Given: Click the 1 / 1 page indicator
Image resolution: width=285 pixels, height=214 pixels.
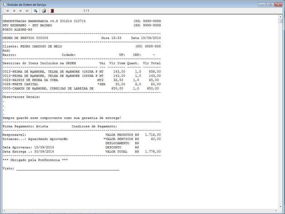Looking at the screenshot, I should tap(86, 11).
